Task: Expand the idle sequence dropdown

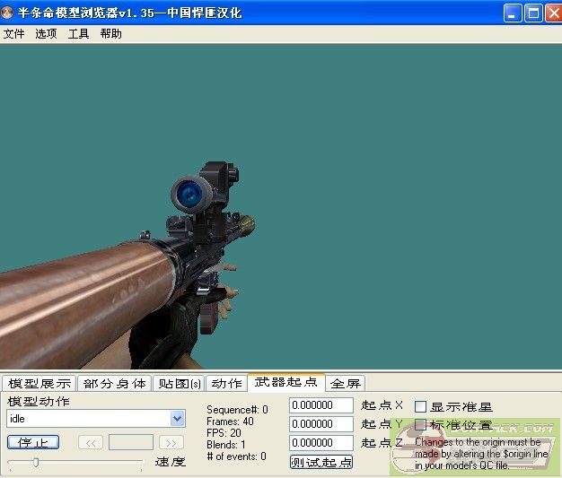Action: tap(177, 418)
